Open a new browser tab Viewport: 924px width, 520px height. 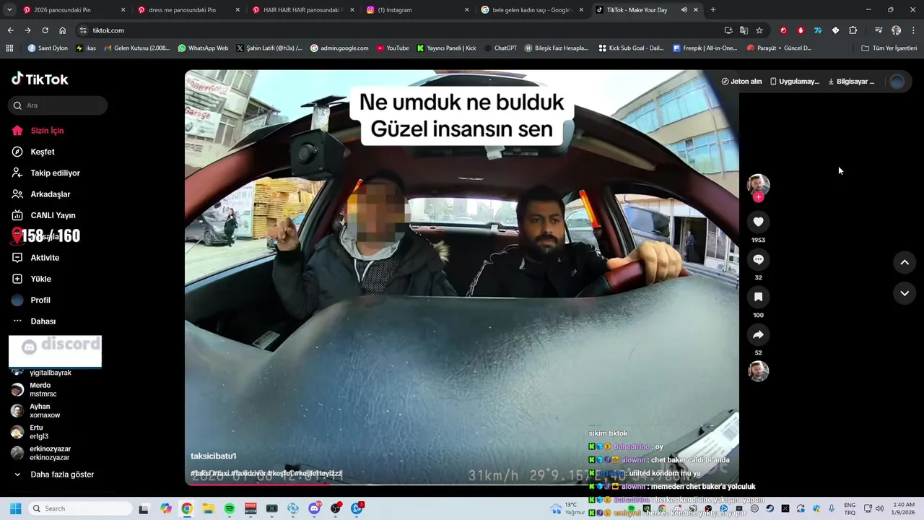[x=713, y=10]
